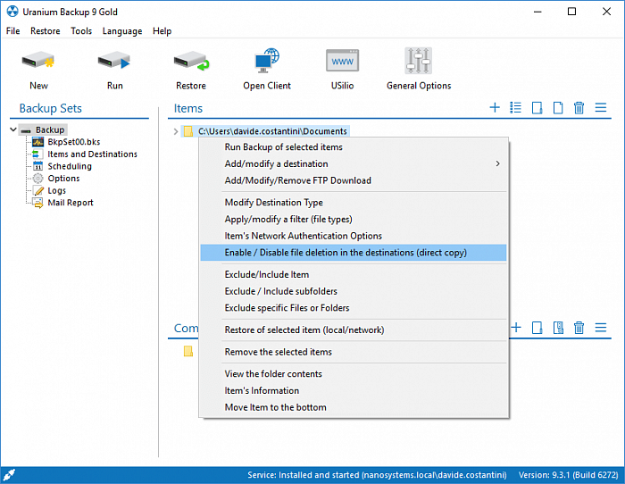Viewport: 625px width, 484px height.
Task: Choose Remove the selected items
Action: (x=354, y=352)
